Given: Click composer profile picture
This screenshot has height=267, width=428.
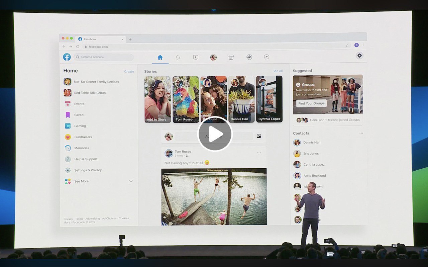Looking at the screenshot, I should coord(169,136).
